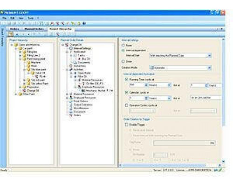Select the None radio button under Interval Settings
This screenshot has width=233, height=186.
click(x=123, y=46)
